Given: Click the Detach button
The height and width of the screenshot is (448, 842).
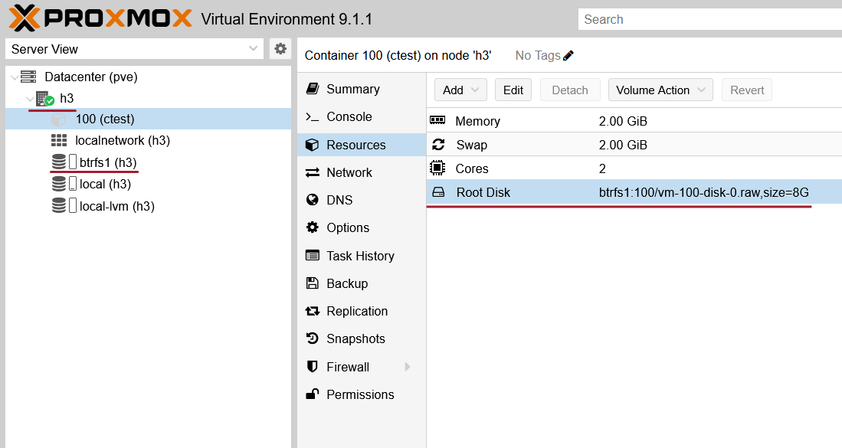Looking at the screenshot, I should 570,90.
